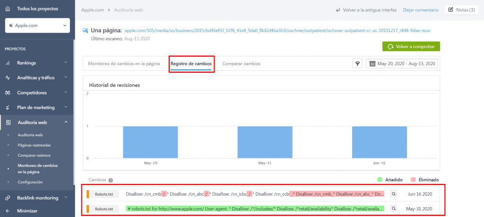Click the return arrow icon before Volver a la antigua interfaz

tap(338, 10)
